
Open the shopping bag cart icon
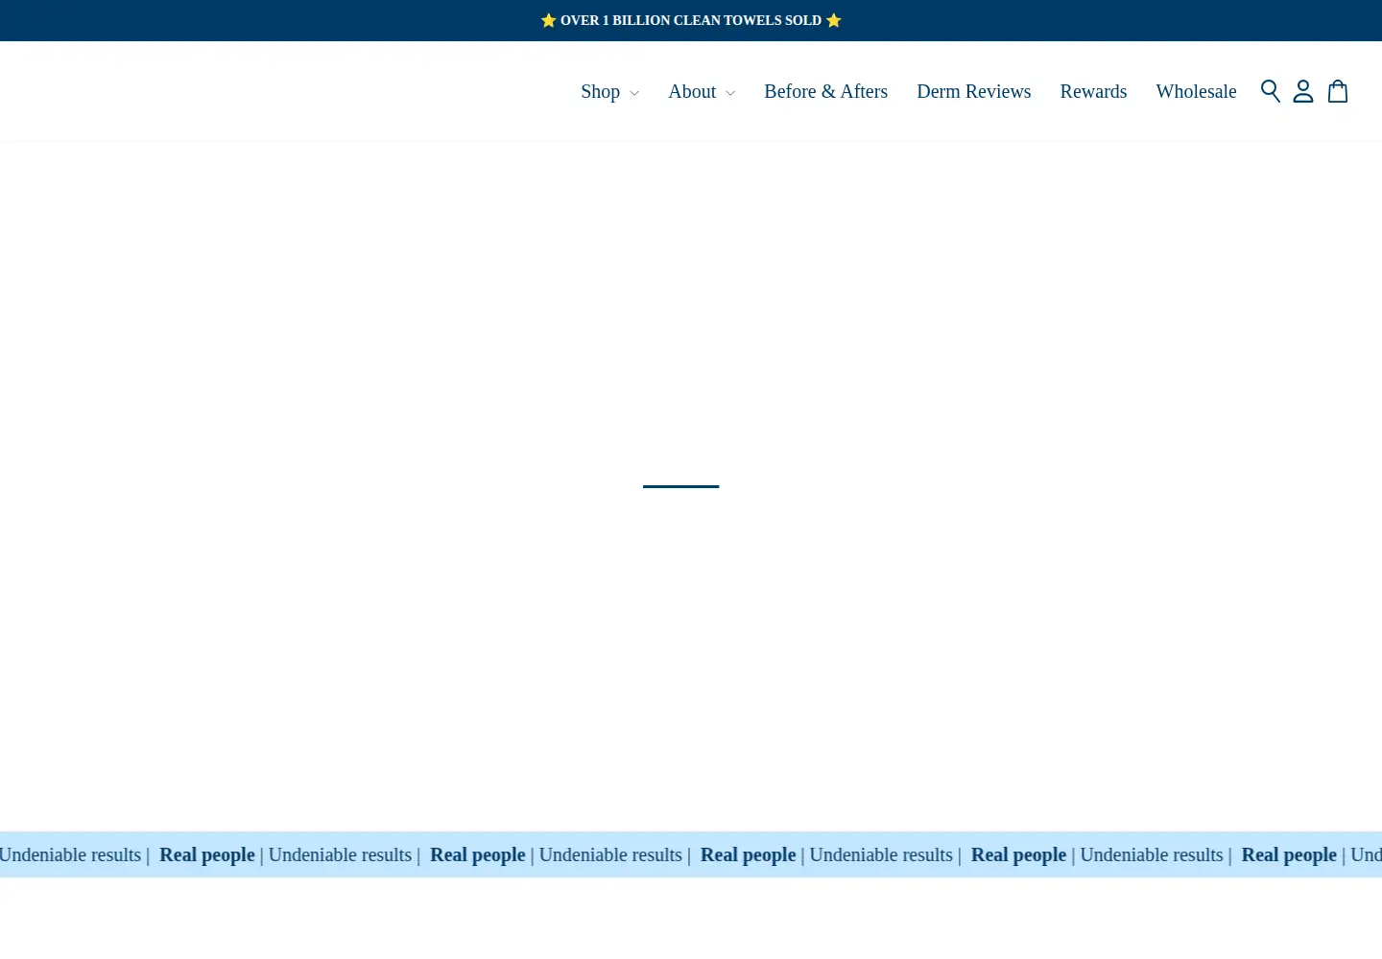click(x=1338, y=91)
